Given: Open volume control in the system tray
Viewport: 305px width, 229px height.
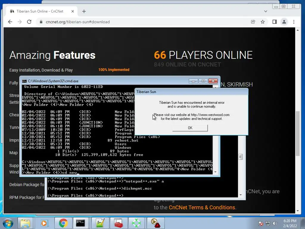Looking at the screenshot, I should coord(275,223).
